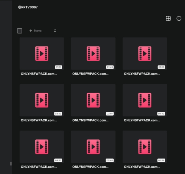Screen dimensions: 185x174
Task: Click the @RRTV0067 folder title
Action: 28,7
